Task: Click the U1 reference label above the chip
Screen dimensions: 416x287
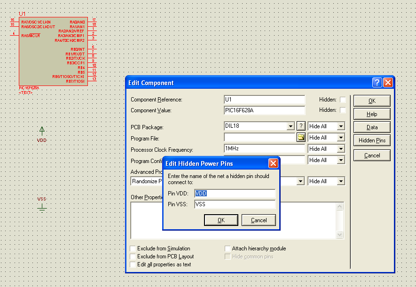Action: click(22, 14)
